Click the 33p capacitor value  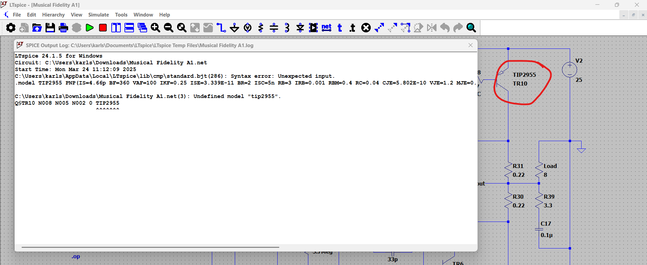393,259
